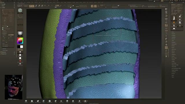
Task: Select the Rotate transform icon in top shelf
Action: 42,6
